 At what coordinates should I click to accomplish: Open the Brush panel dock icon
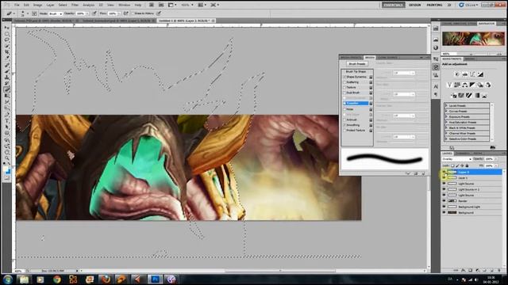436,67
